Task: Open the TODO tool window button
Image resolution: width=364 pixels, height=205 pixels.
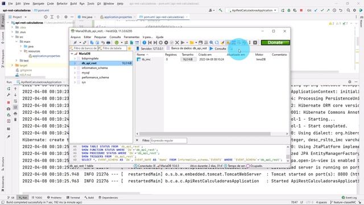Action: pyautogui.click(x=37, y=198)
